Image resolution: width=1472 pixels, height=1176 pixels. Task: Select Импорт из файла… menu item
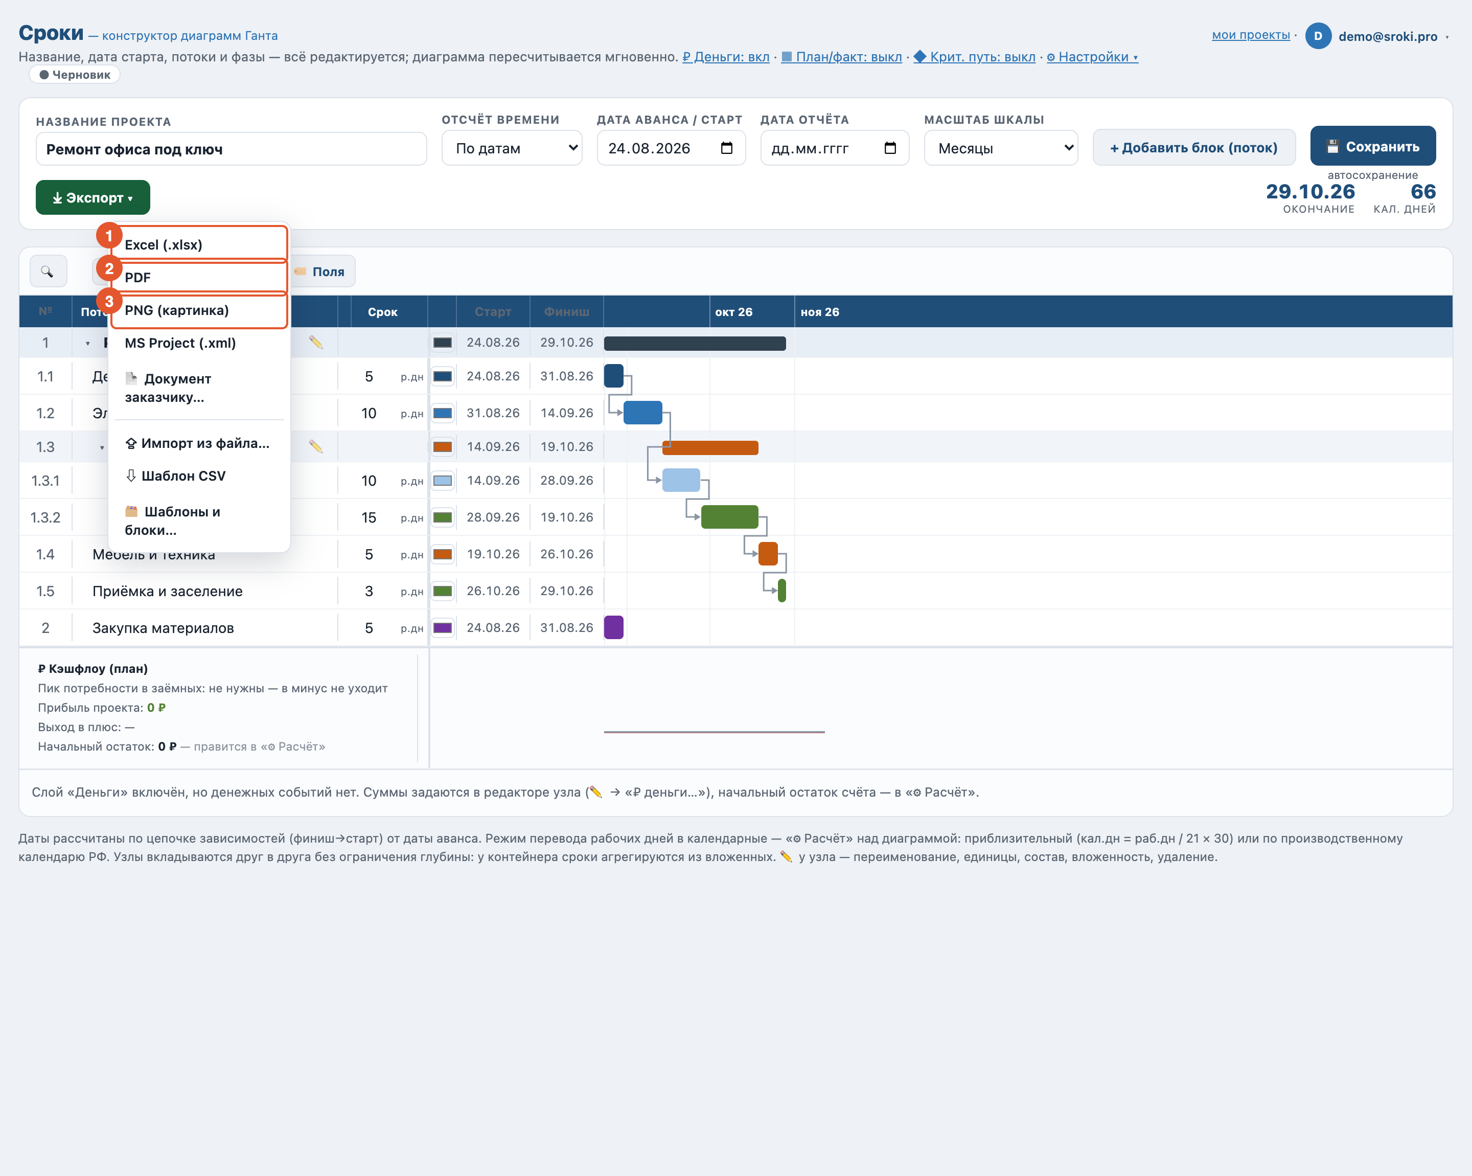[x=199, y=443]
